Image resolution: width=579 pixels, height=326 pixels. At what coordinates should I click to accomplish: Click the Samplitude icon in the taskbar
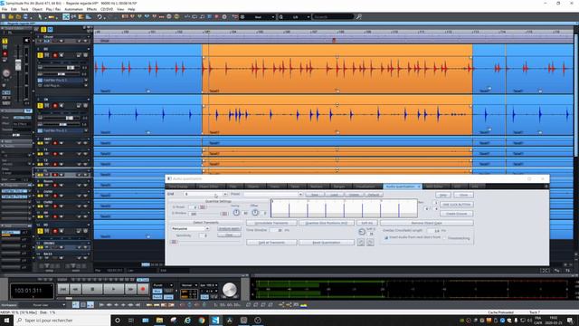(215, 320)
